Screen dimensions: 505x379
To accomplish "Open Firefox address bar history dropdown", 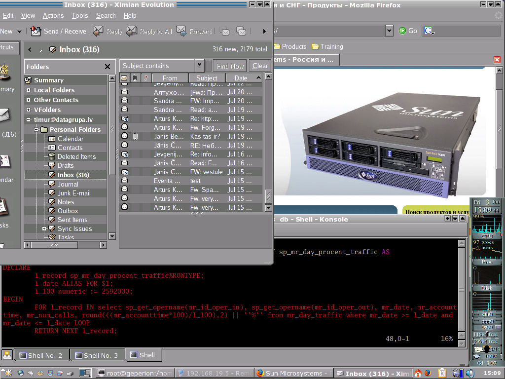I will (390, 31).
